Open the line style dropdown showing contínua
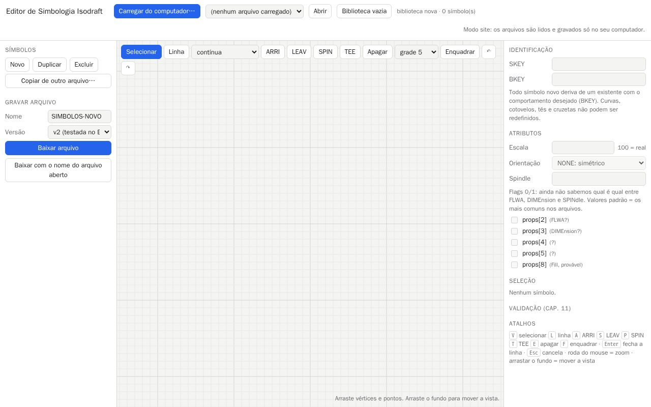651x407 pixels. tap(225, 52)
